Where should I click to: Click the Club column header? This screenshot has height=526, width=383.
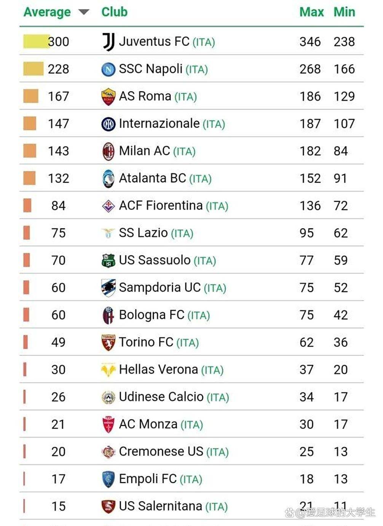114,12
